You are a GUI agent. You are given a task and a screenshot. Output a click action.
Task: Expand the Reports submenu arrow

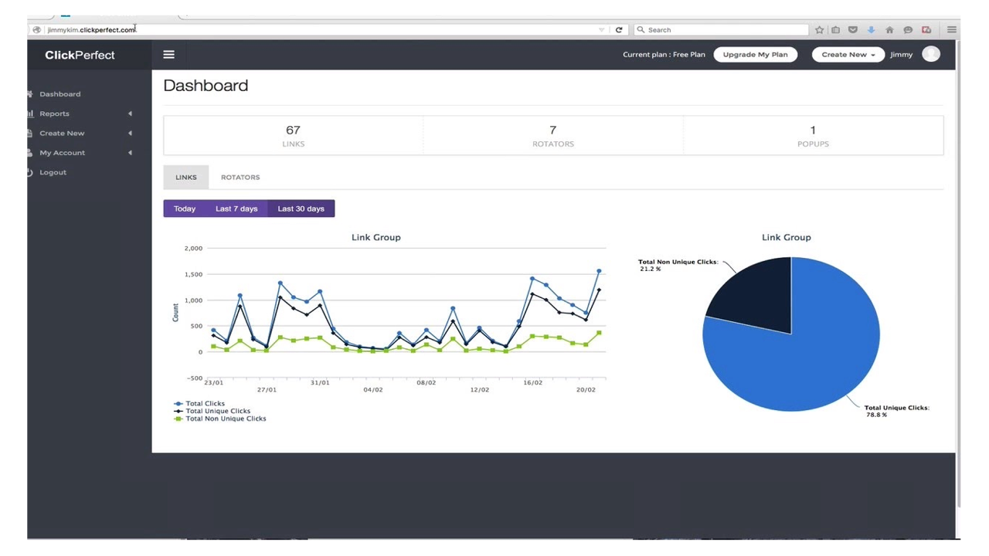point(130,114)
